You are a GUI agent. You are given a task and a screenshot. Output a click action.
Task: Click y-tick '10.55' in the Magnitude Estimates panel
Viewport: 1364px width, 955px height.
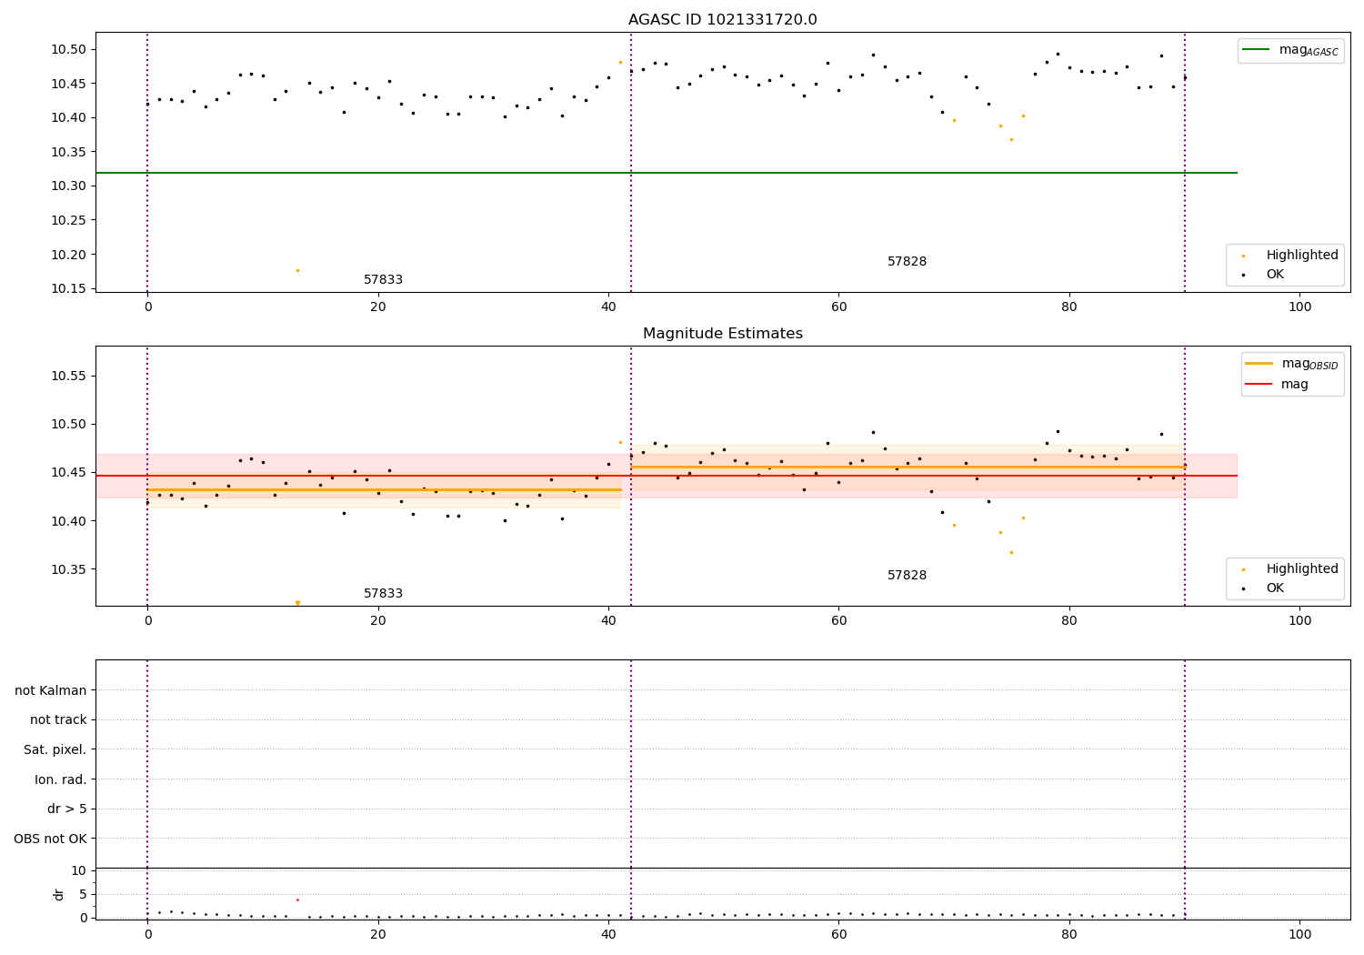click(68, 376)
